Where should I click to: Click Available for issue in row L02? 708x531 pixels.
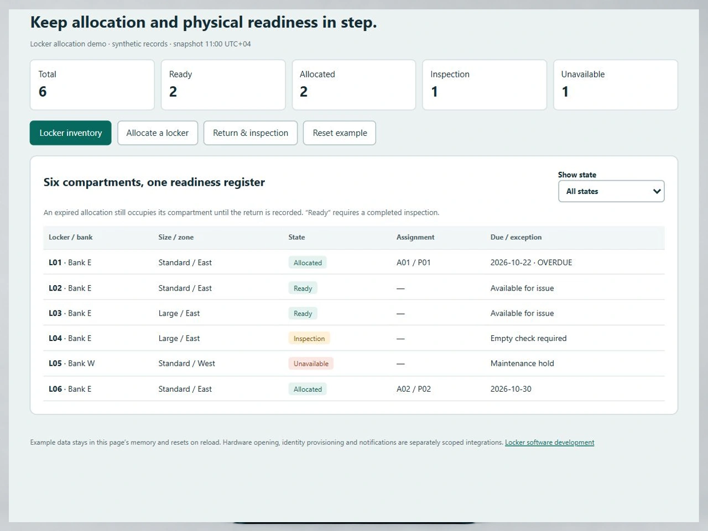pos(522,288)
